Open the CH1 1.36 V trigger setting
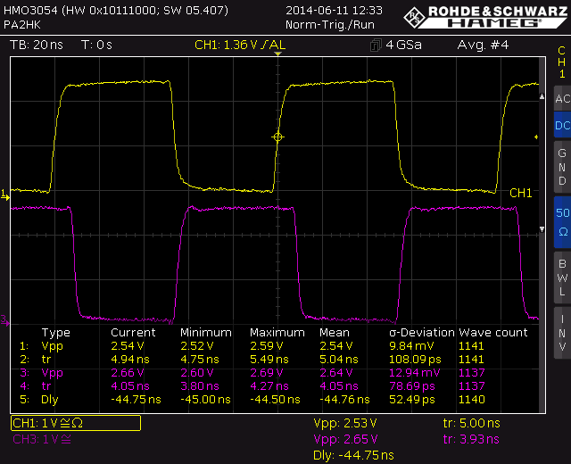The height and width of the screenshot is (464, 571). (x=241, y=45)
